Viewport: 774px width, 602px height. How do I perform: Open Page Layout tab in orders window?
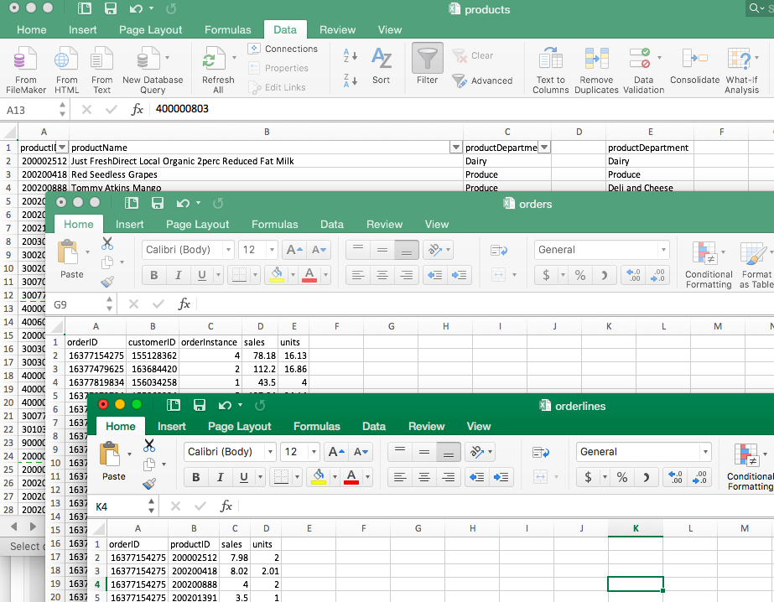(x=197, y=224)
